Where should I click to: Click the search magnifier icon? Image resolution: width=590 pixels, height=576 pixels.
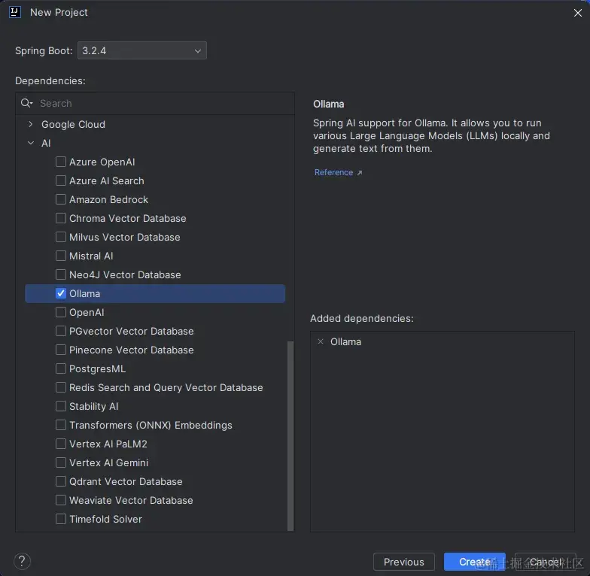click(26, 103)
